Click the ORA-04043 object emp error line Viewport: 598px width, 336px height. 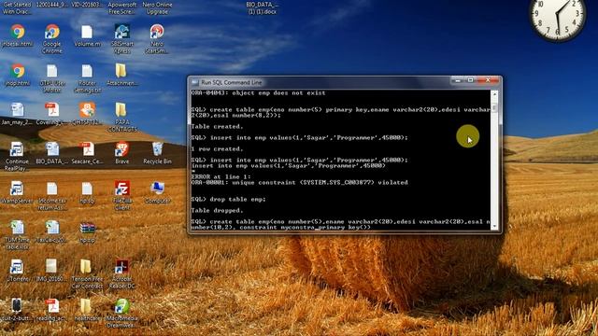(258, 93)
